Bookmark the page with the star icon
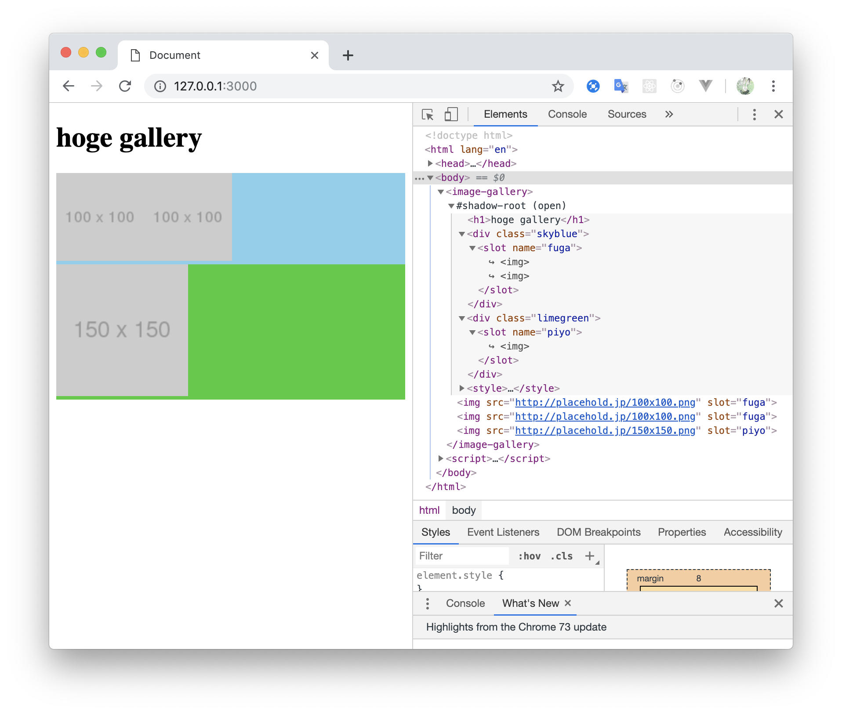Image resolution: width=842 pixels, height=714 pixels. tap(557, 86)
